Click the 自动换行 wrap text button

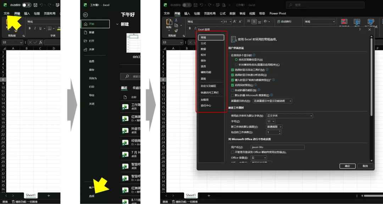pos(284,22)
